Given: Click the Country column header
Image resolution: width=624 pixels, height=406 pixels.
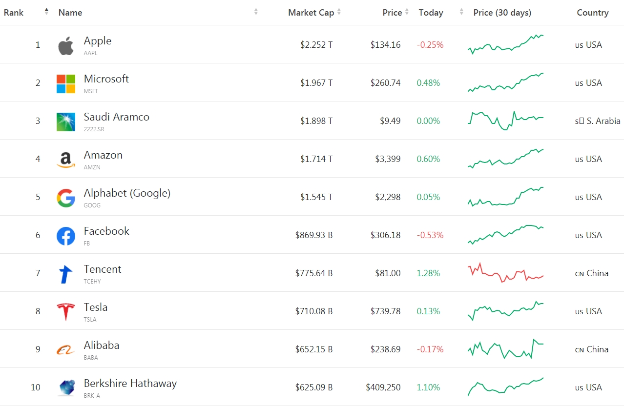Looking at the screenshot, I should 593,13.
